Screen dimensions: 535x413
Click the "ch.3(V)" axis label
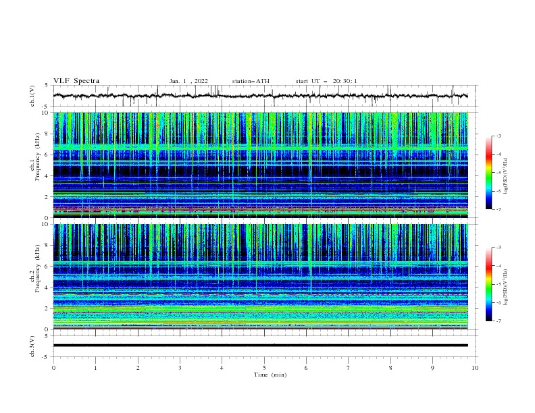(32, 346)
